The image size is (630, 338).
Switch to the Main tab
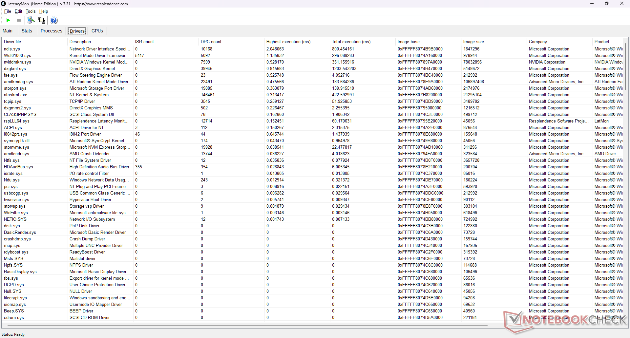click(8, 31)
